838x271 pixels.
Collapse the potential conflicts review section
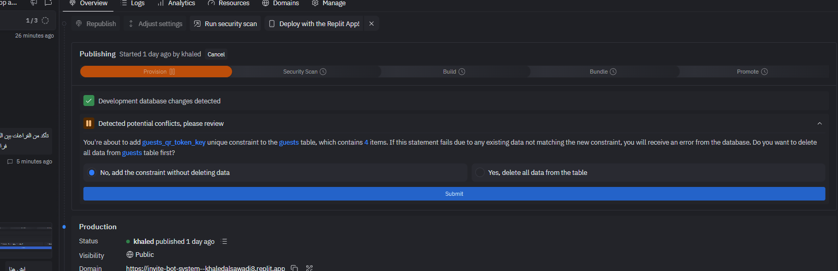pyautogui.click(x=819, y=124)
